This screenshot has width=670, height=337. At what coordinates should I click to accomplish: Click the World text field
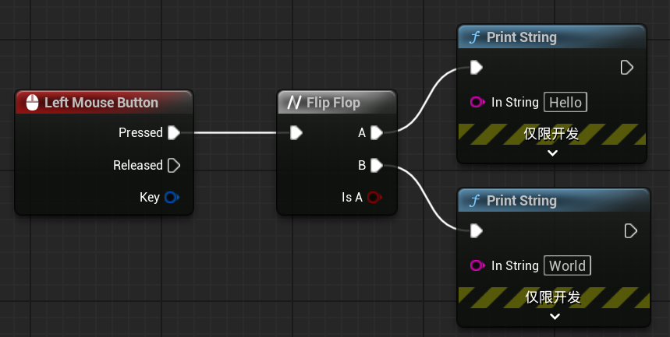click(x=567, y=265)
